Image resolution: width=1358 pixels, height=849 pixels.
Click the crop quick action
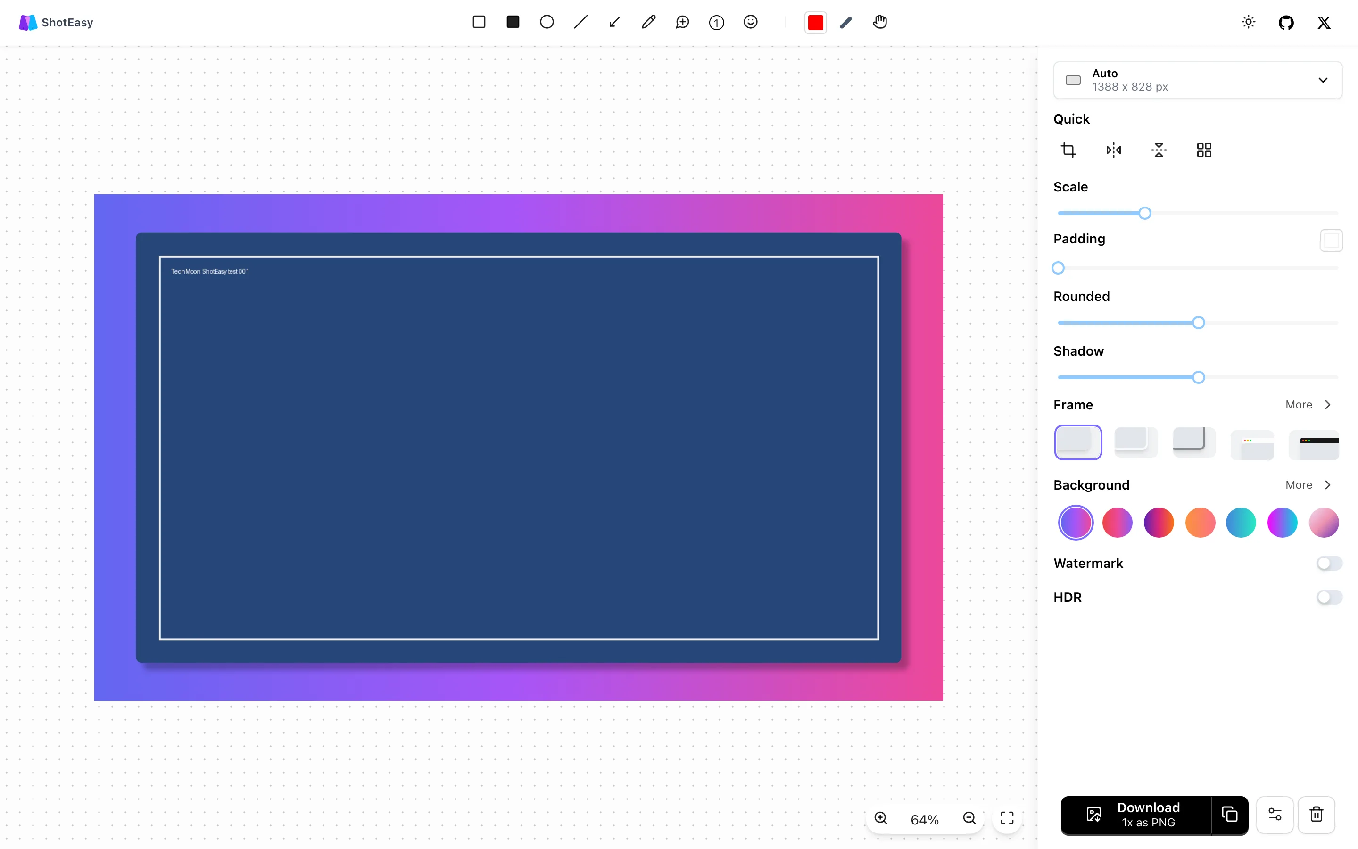click(x=1068, y=150)
